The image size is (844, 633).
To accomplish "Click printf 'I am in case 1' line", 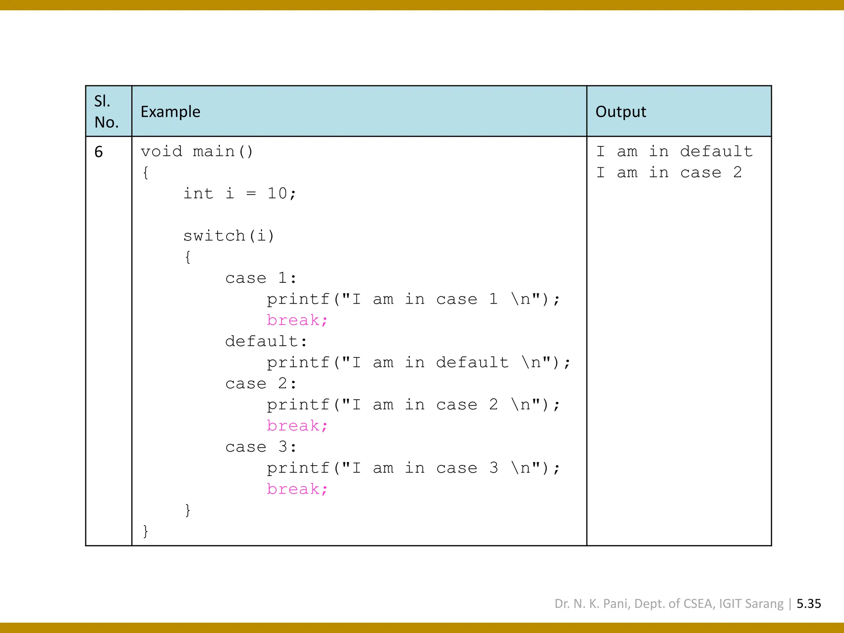I will pos(413,299).
